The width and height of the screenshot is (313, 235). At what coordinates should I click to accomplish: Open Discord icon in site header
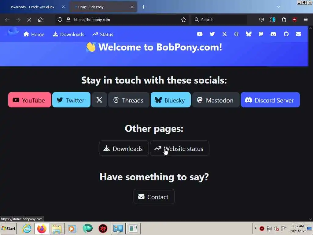point(273,34)
